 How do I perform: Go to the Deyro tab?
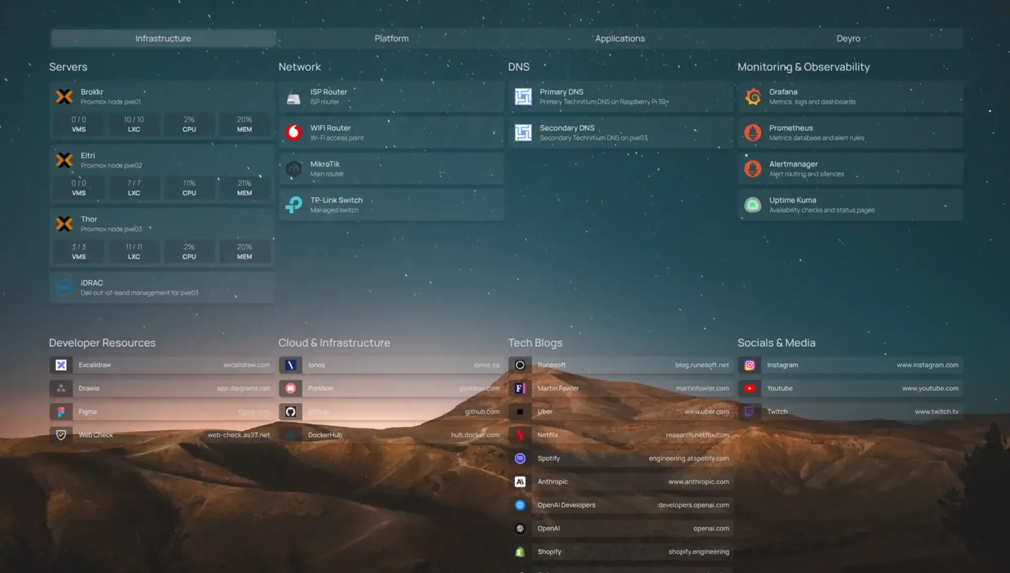click(848, 38)
